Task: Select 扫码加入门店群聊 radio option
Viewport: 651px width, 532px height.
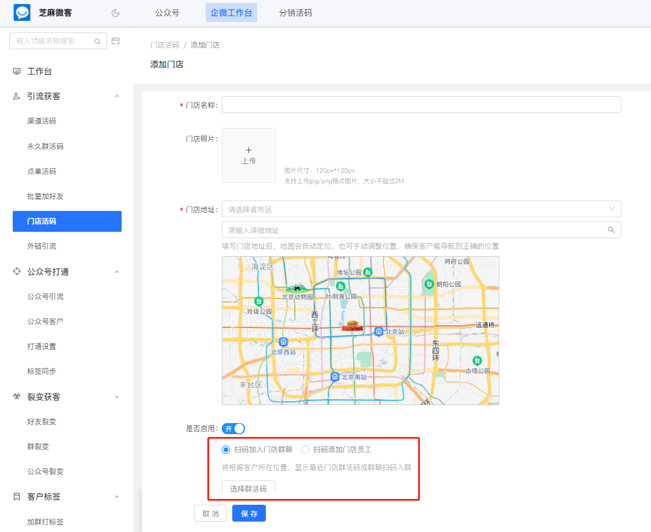Action: coord(226,450)
